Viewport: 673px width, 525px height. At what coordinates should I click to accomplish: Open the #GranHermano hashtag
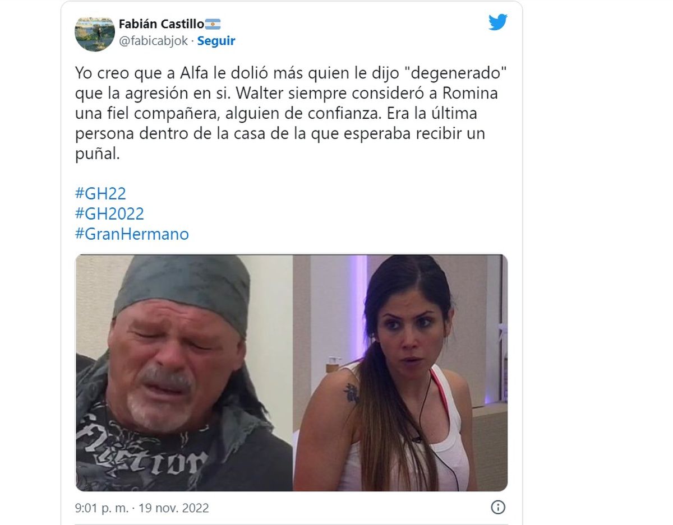pos(132,234)
